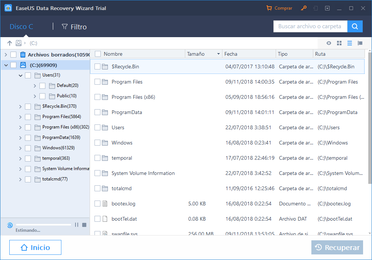Open the title bar dropdown menu icon
The height and width of the screenshot is (260, 372).
[x=327, y=8]
